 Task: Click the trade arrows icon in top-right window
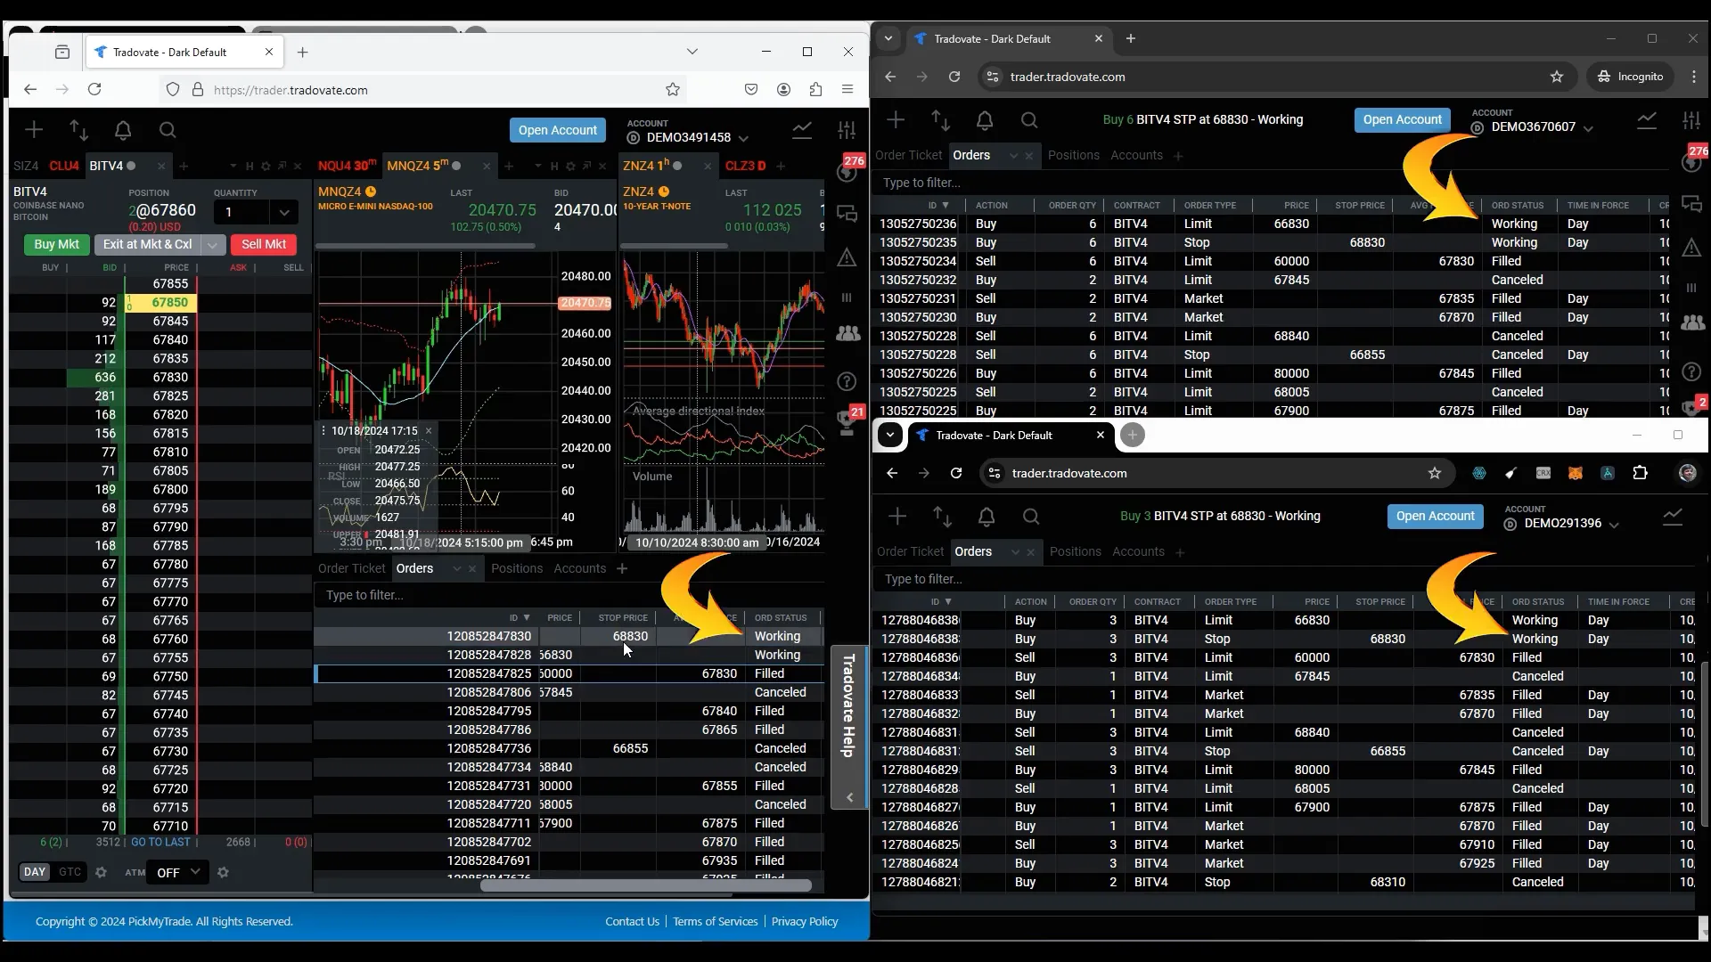click(x=940, y=120)
